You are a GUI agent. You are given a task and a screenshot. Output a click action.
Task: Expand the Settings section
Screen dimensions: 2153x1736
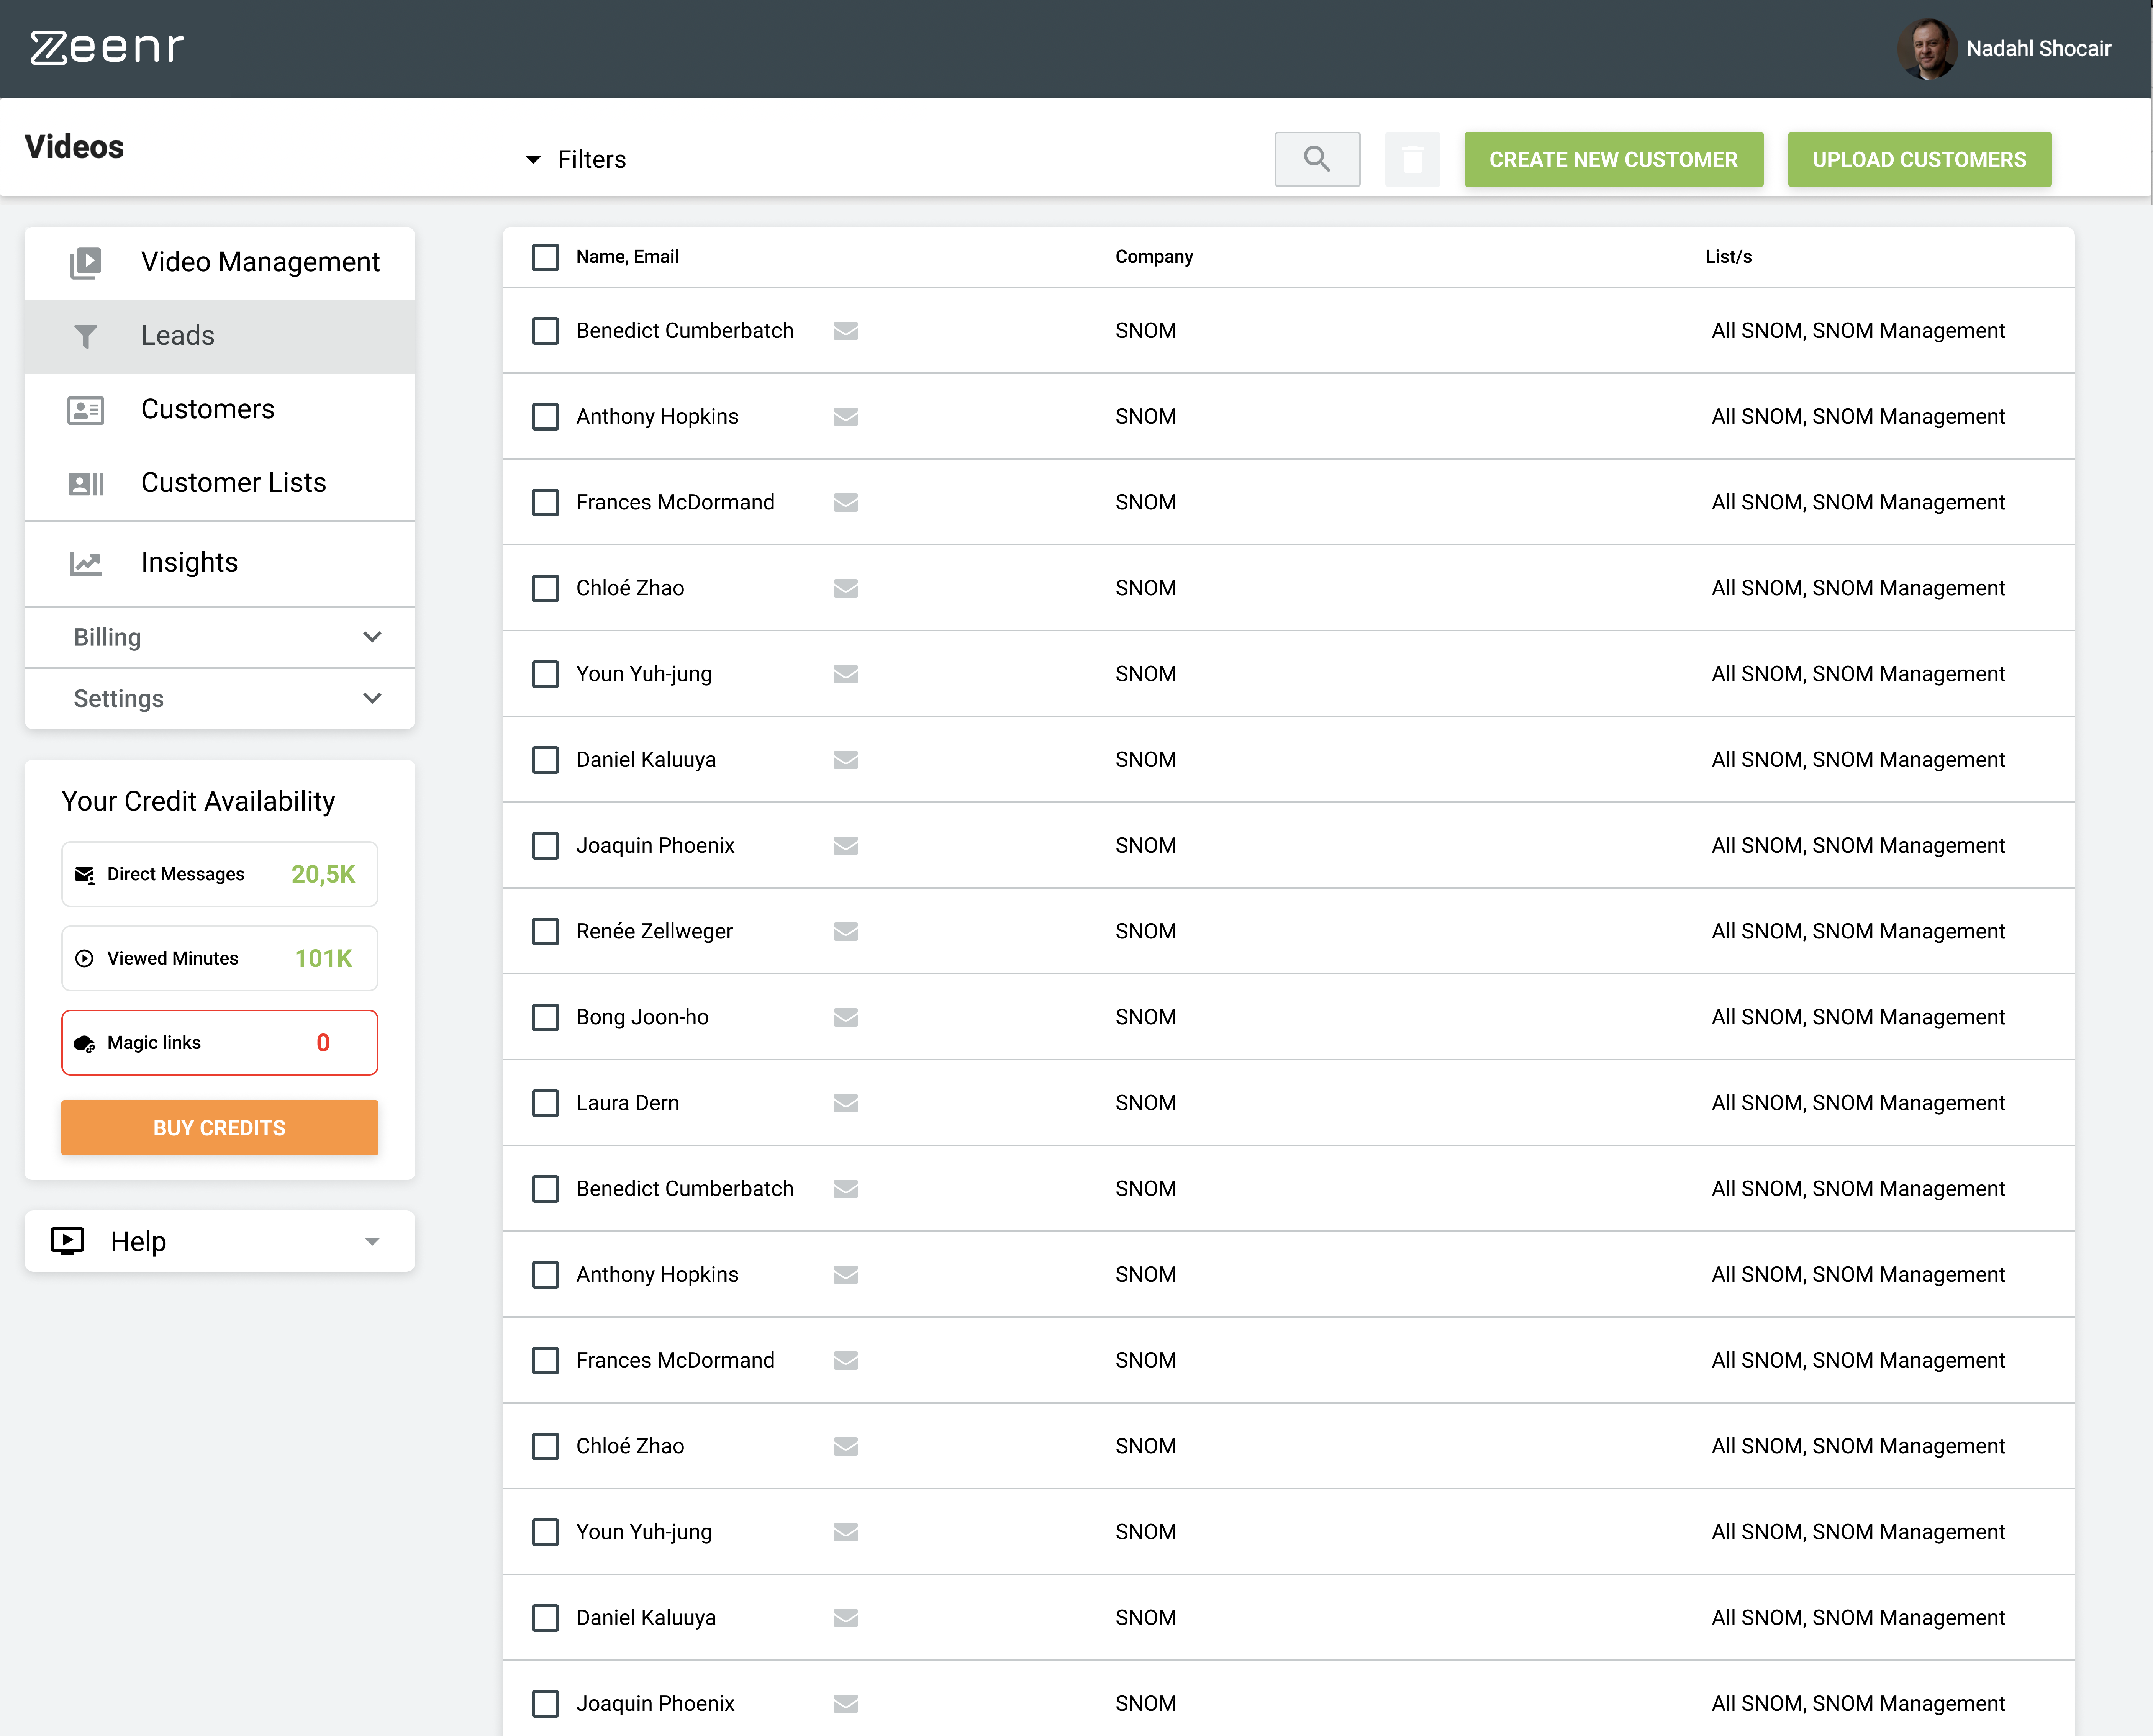(x=220, y=698)
